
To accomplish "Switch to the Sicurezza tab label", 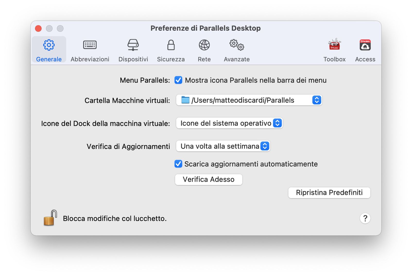I will coord(171,59).
